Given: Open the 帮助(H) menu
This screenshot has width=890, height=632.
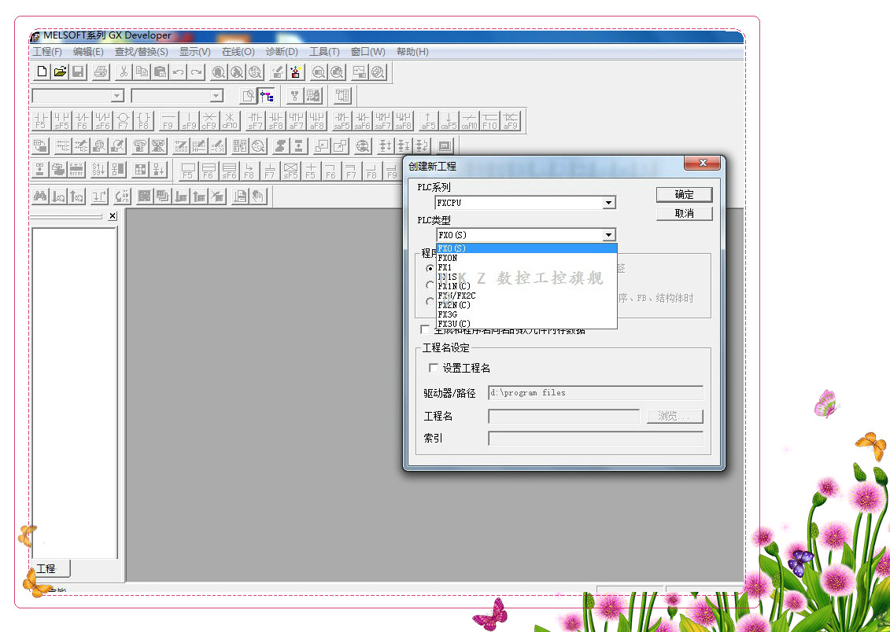Looking at the screenshot, I should [x=412, y=52].
